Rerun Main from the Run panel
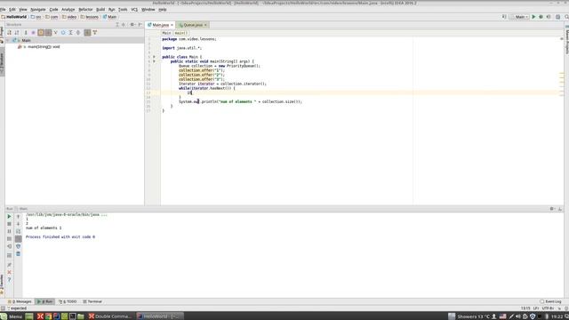Screen dimensions: 569x320 click(9, 216)
